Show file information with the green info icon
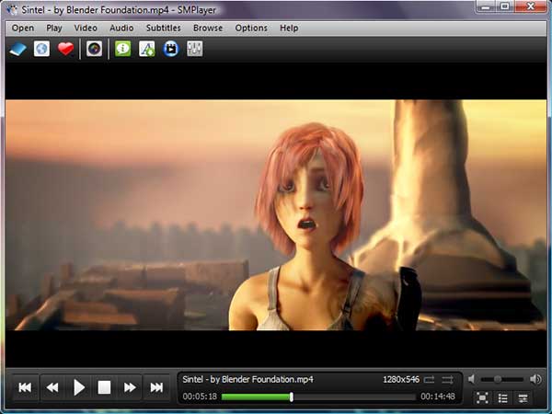 (x=122, y=49)
